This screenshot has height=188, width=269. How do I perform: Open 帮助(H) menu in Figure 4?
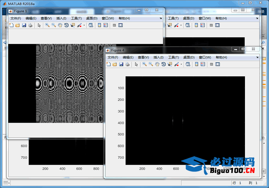tap(221, 57)
